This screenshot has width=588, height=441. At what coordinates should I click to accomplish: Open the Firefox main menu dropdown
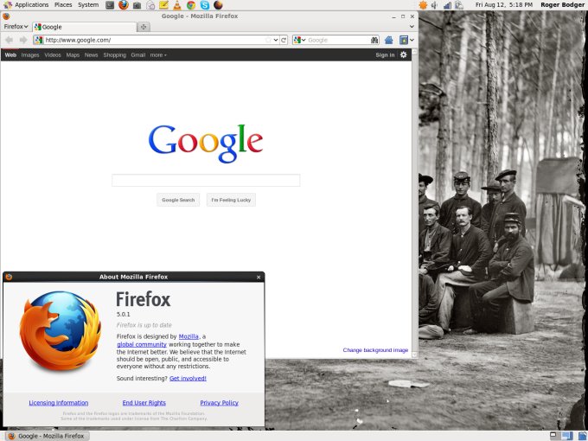[16, 26]
